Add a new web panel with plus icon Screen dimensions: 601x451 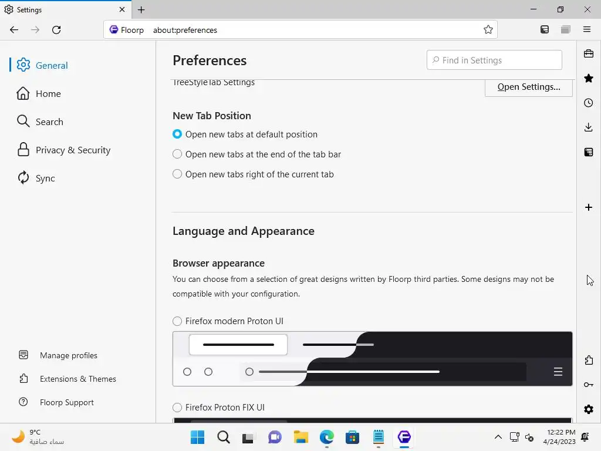589,207
